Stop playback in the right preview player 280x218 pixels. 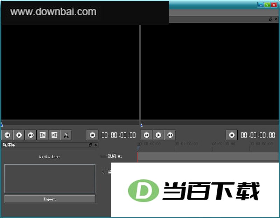coord(232,135)
